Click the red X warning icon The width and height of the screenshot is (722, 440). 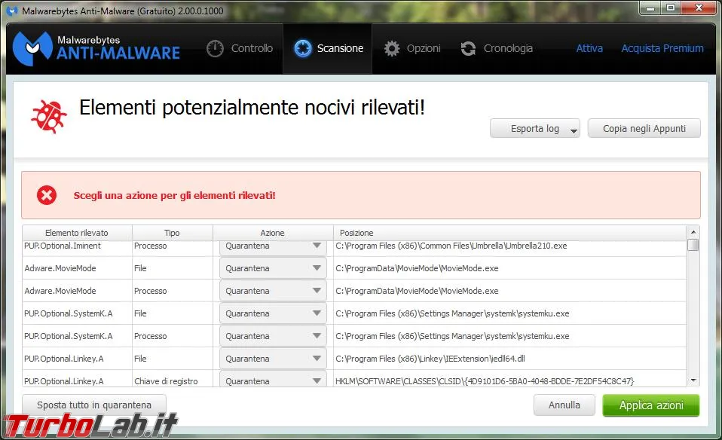point(47,195)
